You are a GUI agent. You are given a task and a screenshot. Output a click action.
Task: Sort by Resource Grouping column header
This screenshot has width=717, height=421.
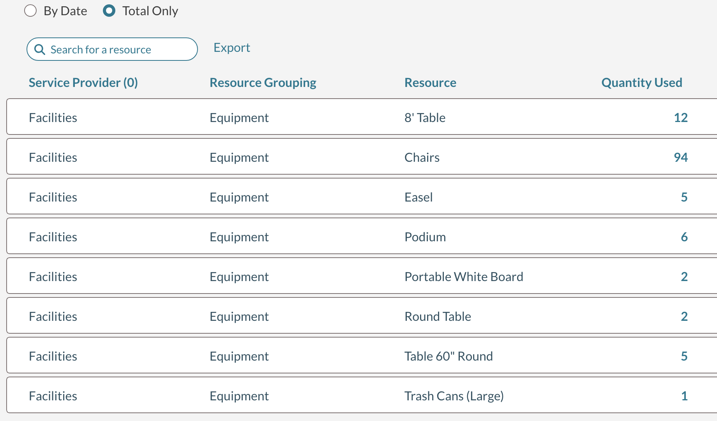click(x=263, y=83)
